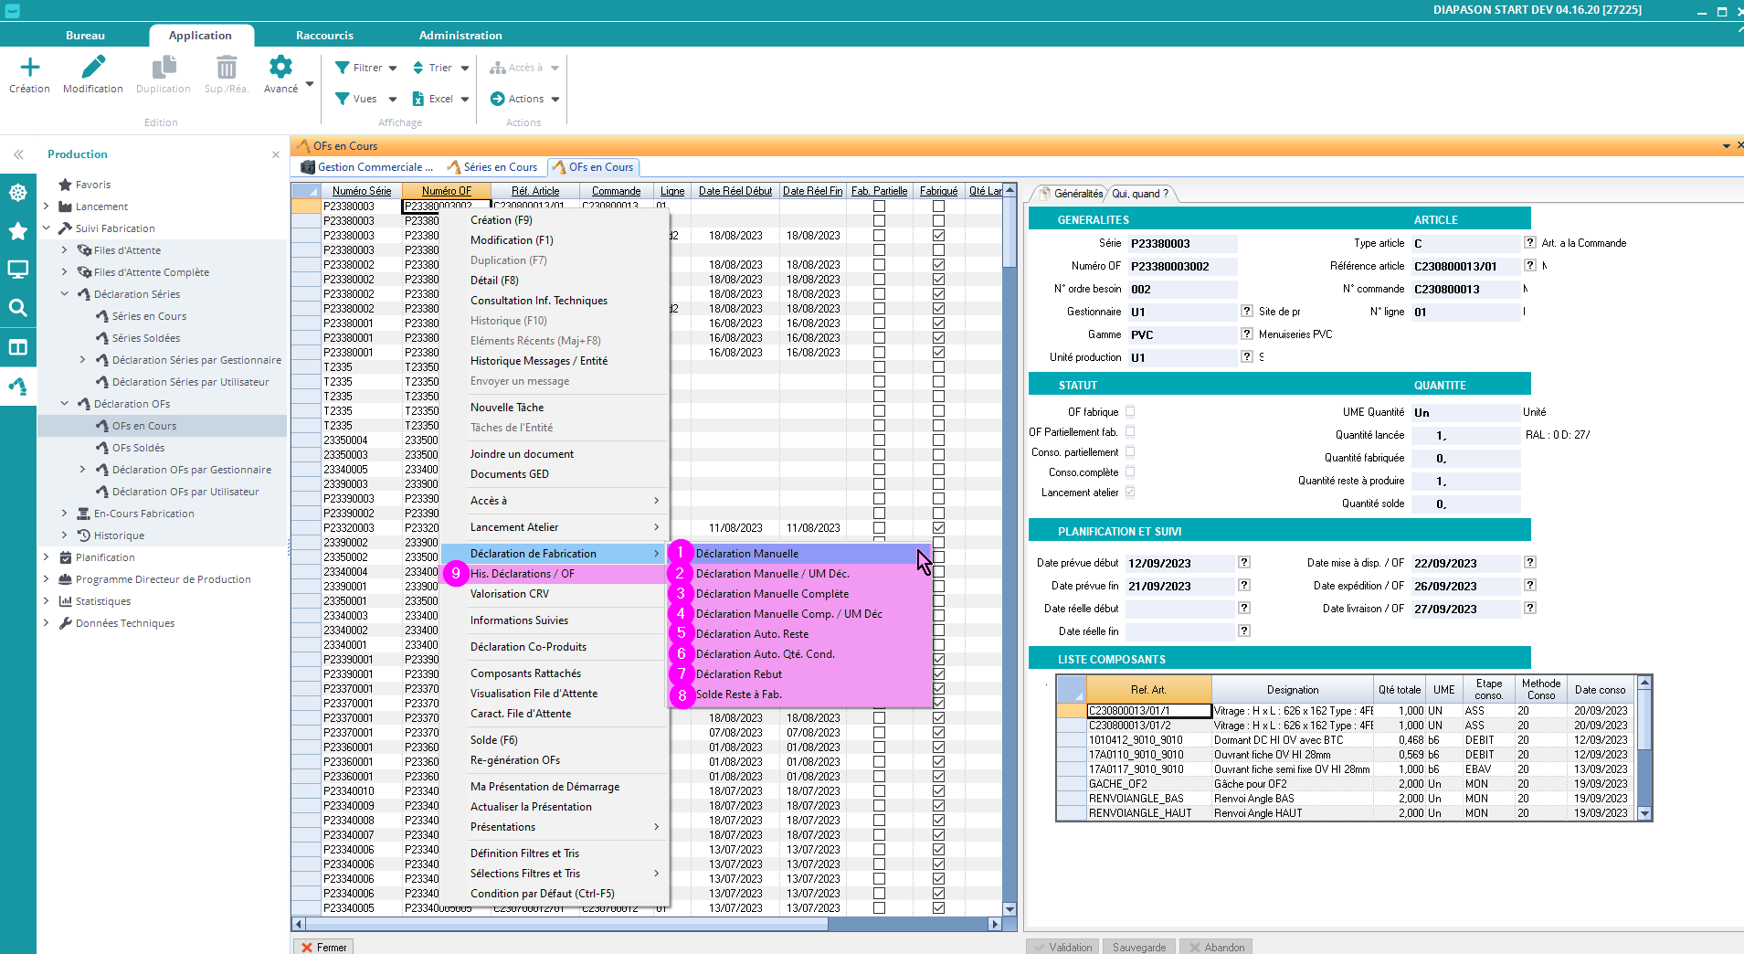Toggle Fab. Partielle checkbox in first row
The image size is (1744, 954).
(x=879, y=207)
